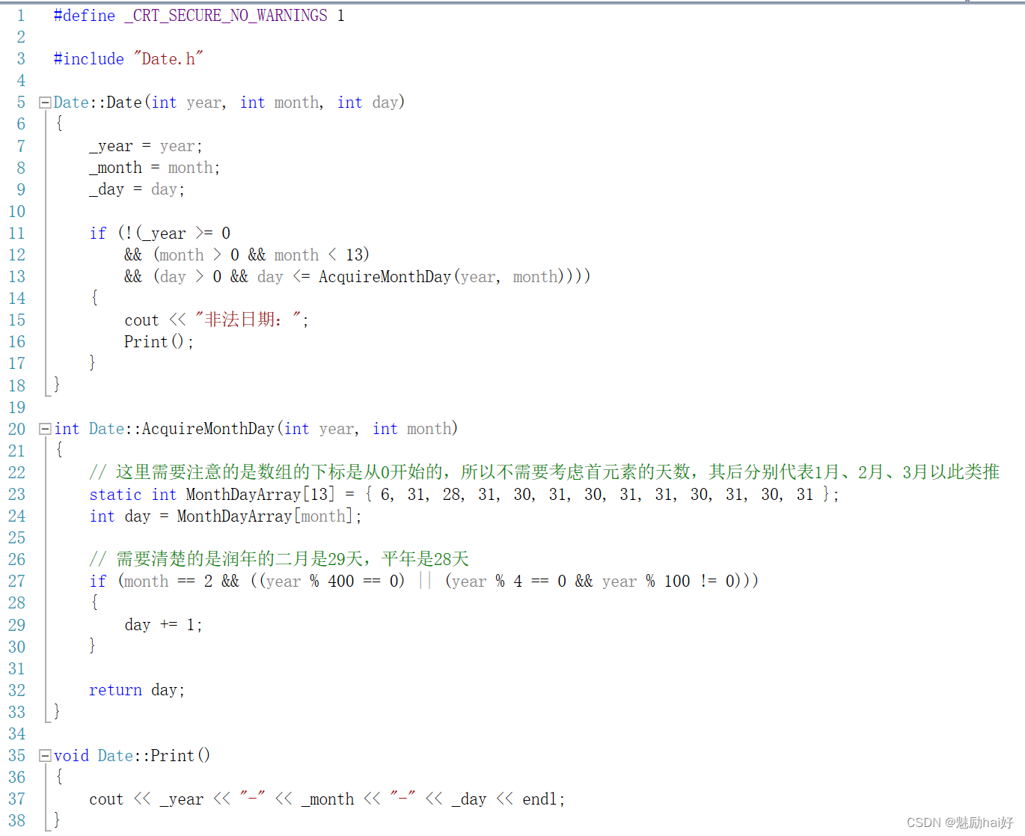This screenshot has width=1025, height=836.
Task: Click the "int day" parameter on line 5
Action: coord(367,103)
